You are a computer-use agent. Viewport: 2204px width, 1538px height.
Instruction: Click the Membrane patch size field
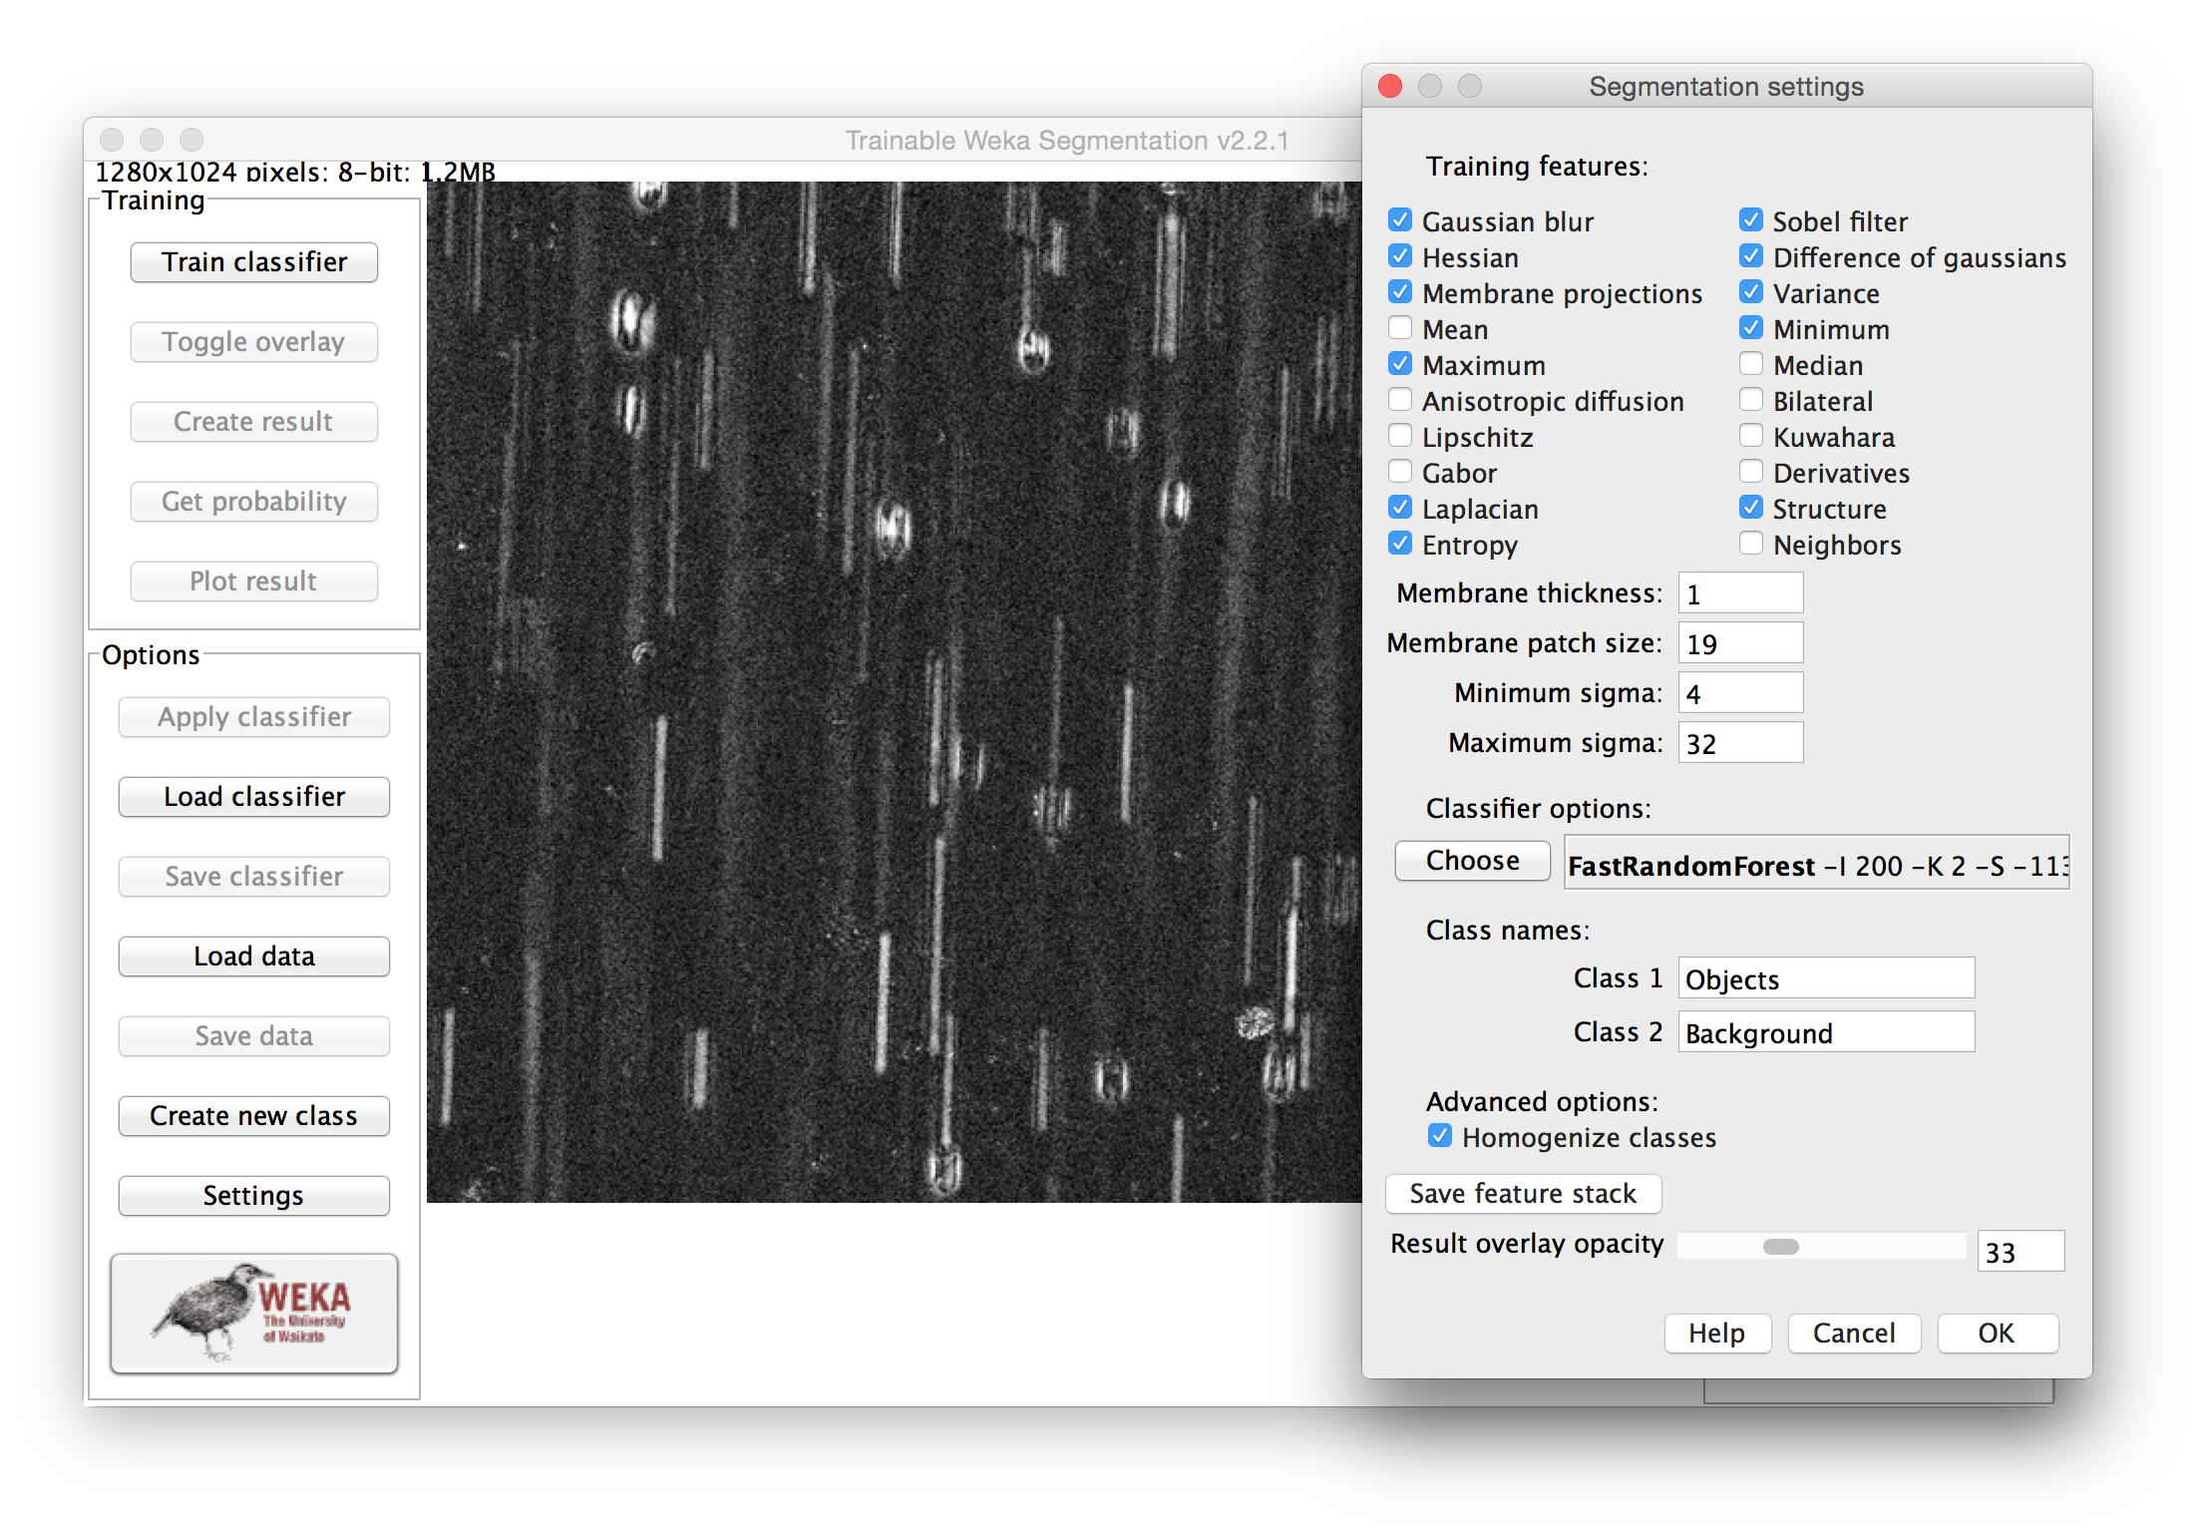coord(1740,643)
